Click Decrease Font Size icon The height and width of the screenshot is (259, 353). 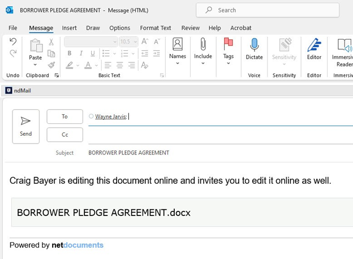(157, 41)
